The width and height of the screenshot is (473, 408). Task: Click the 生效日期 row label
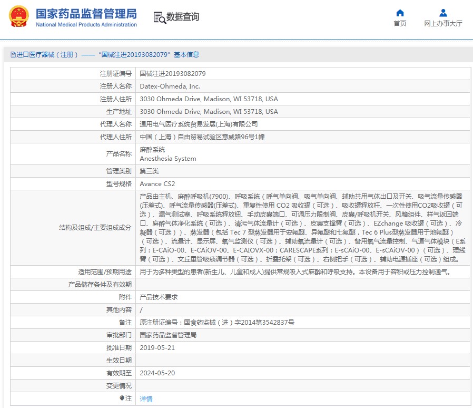pyautogui.click(x=119, y=361)
